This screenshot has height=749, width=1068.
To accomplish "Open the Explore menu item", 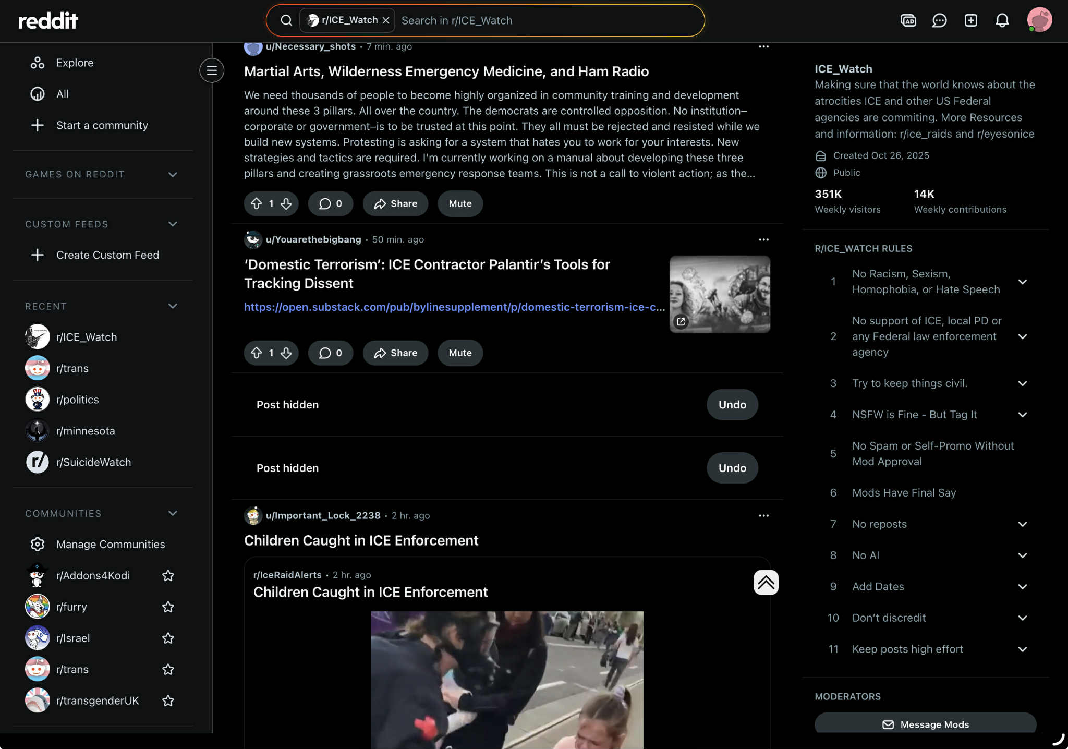I will point(75,63).
